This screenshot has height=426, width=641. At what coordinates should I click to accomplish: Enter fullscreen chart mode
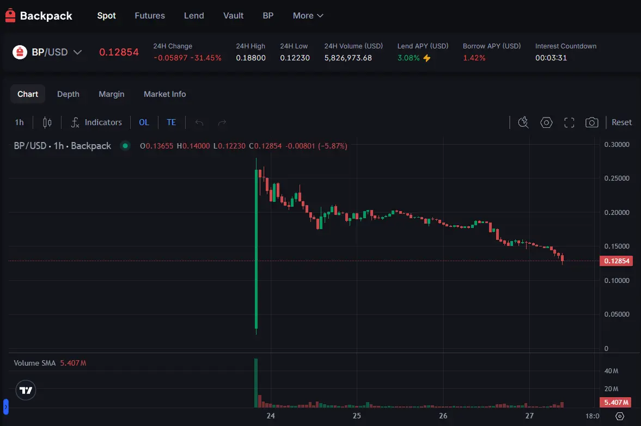(569, 122)
